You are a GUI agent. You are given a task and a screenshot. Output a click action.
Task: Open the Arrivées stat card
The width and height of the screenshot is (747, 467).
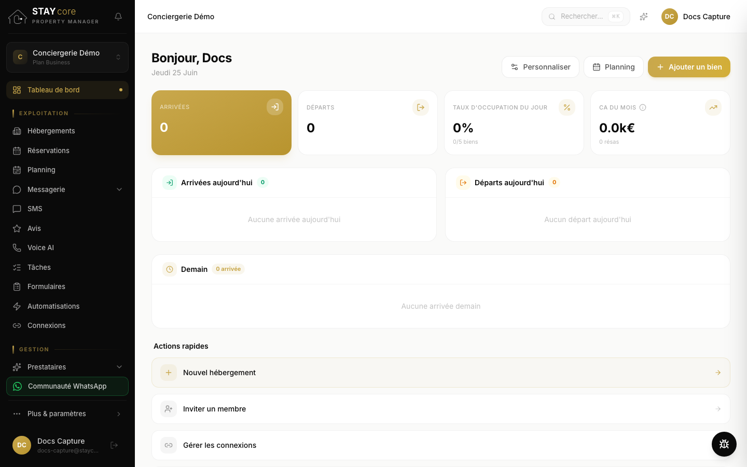[x=222, y=122]
